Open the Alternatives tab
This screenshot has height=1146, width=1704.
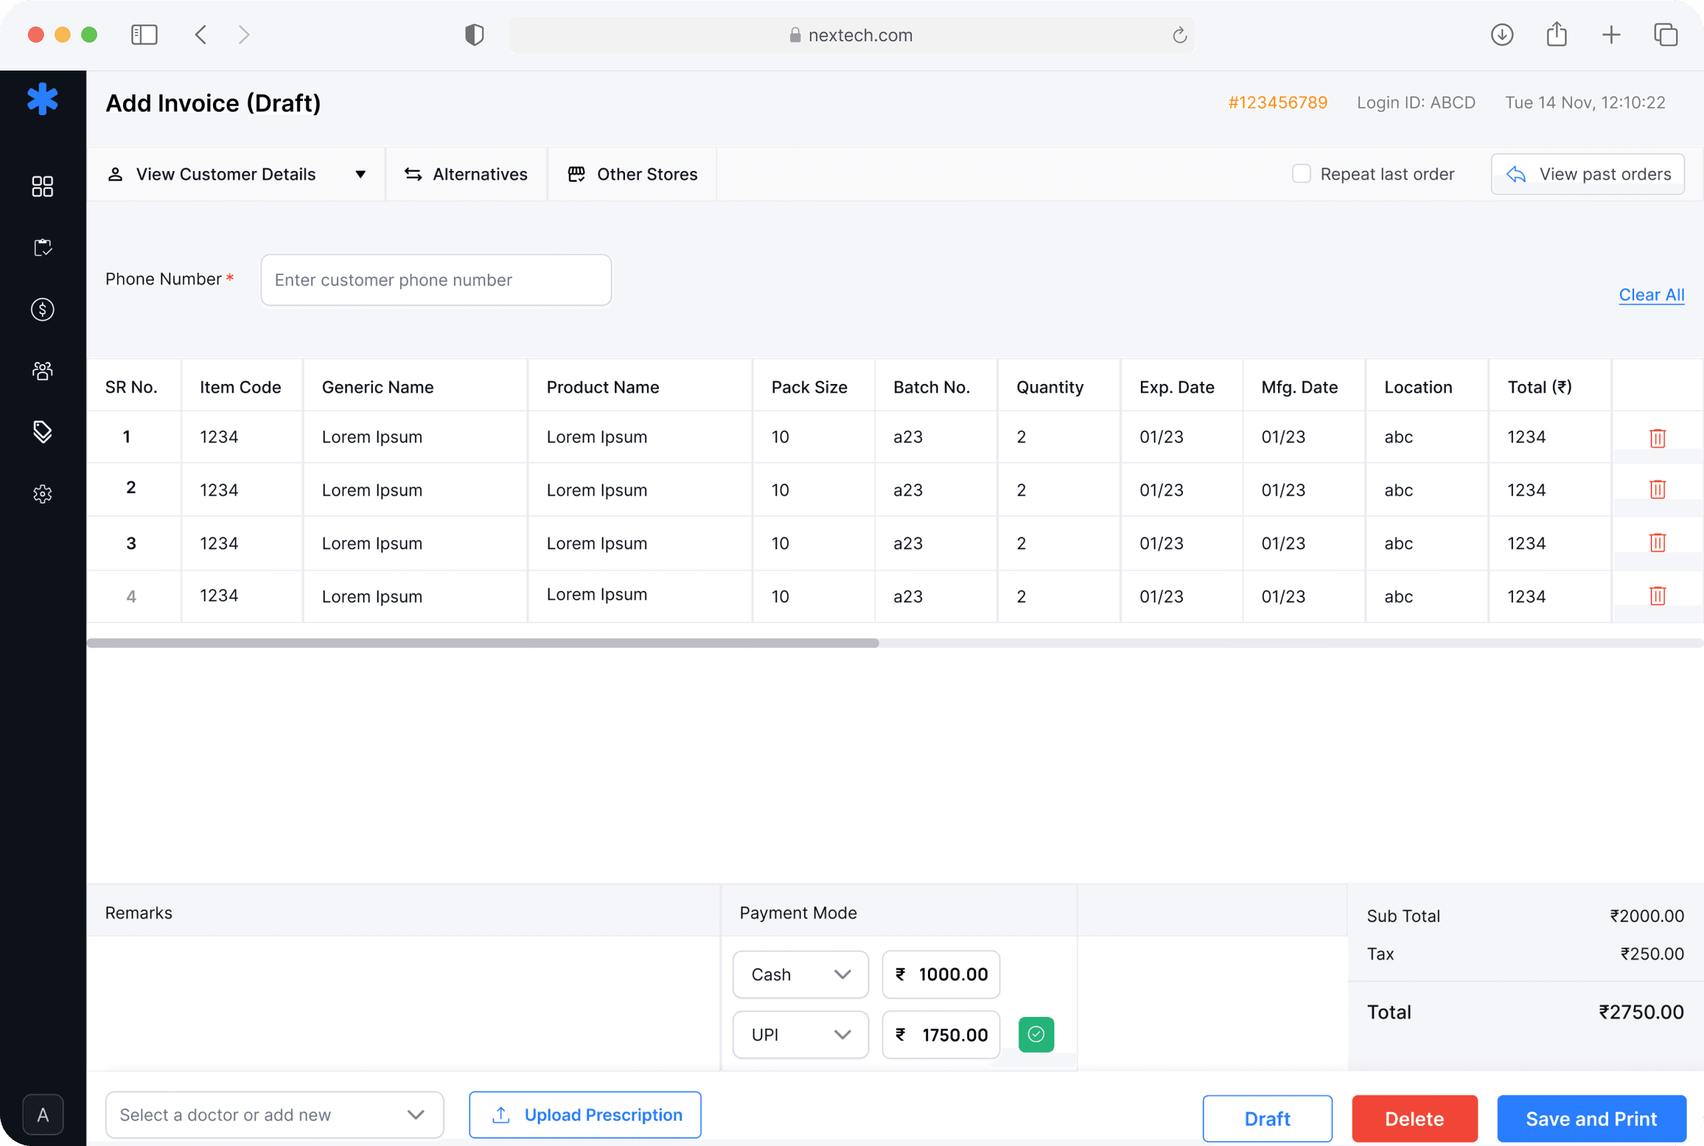467,174
